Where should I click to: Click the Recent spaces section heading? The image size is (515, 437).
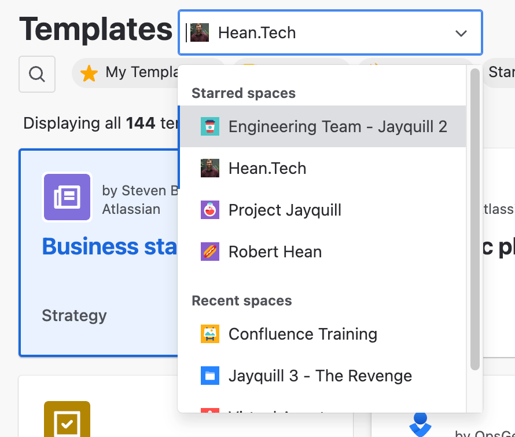pyautogui.click(x=242, y=301)
